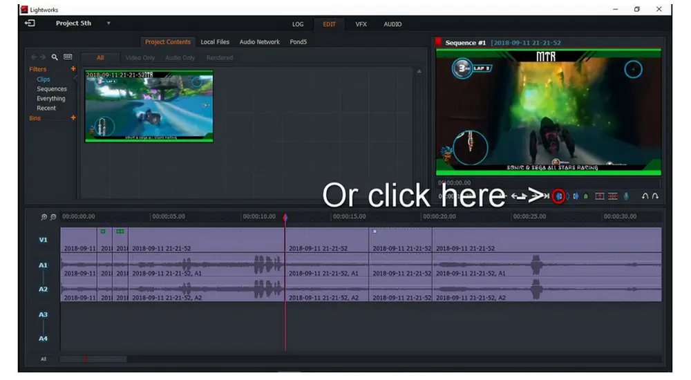This screenshot has height=380, width=691.
Task: Click the undo arrow icon
Action: point(645,196)
